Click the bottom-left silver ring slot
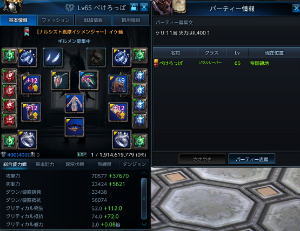This screenshot has width=300, height=231. click(x=28, y=139)
